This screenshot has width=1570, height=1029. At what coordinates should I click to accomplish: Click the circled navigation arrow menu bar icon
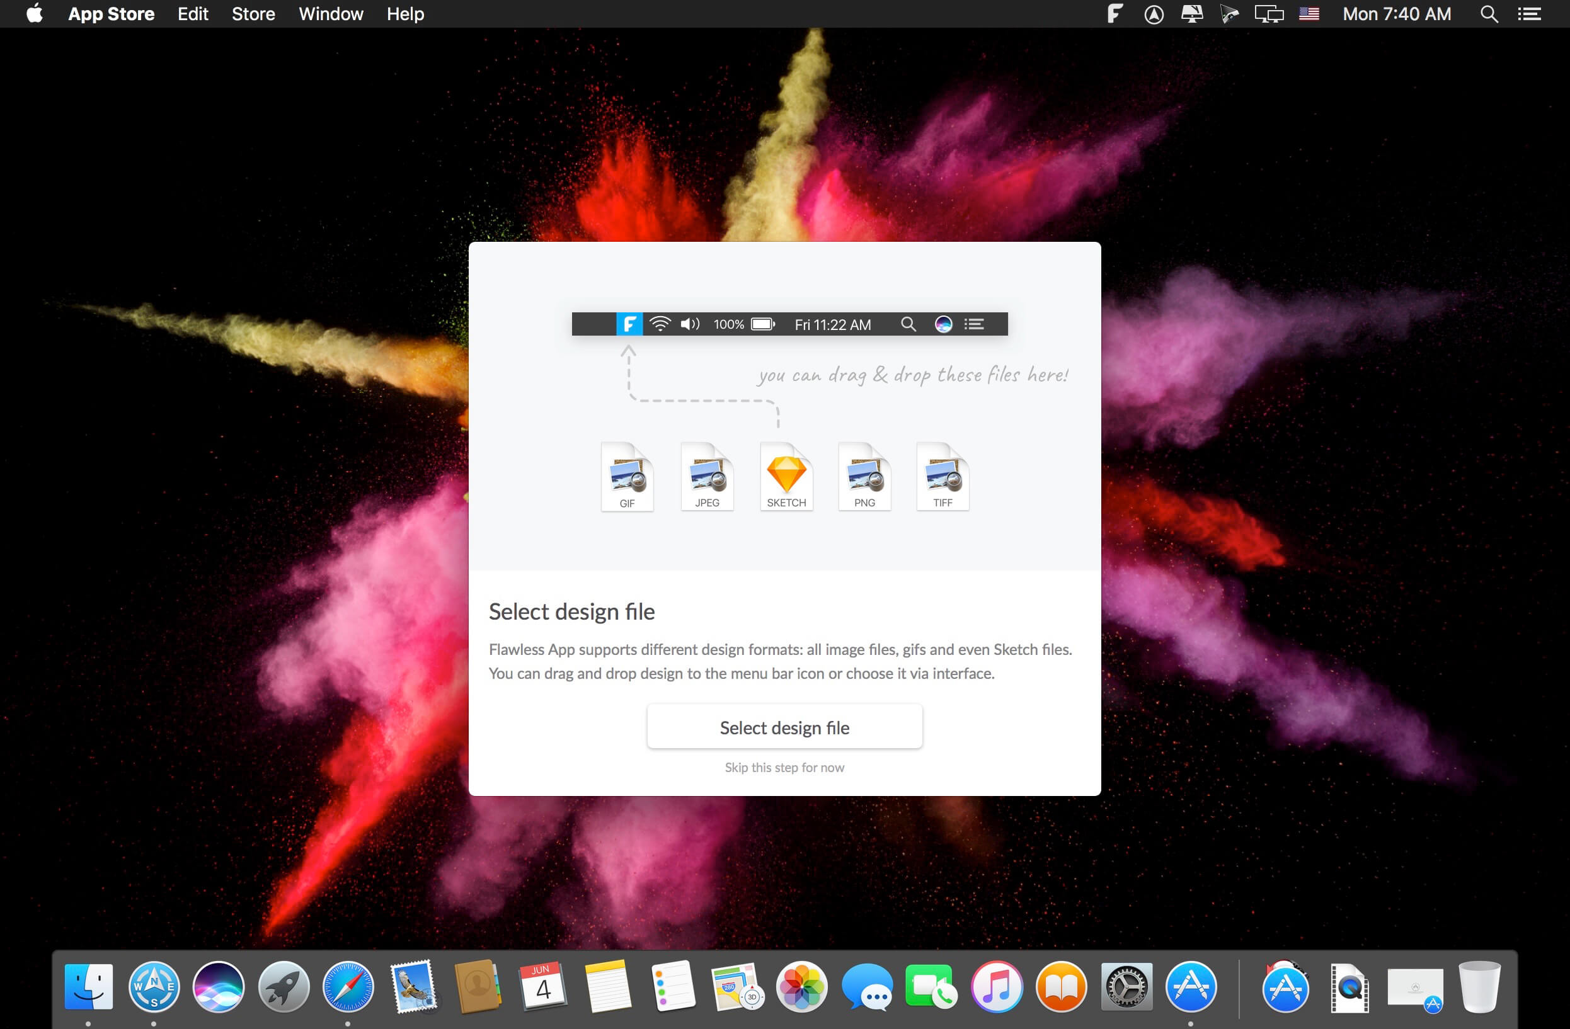pos(1153,14)
